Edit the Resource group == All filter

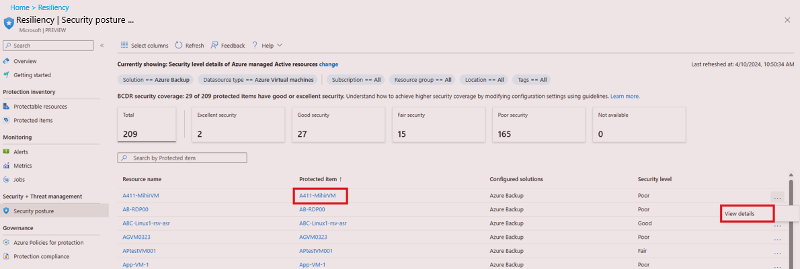(423, 80)
